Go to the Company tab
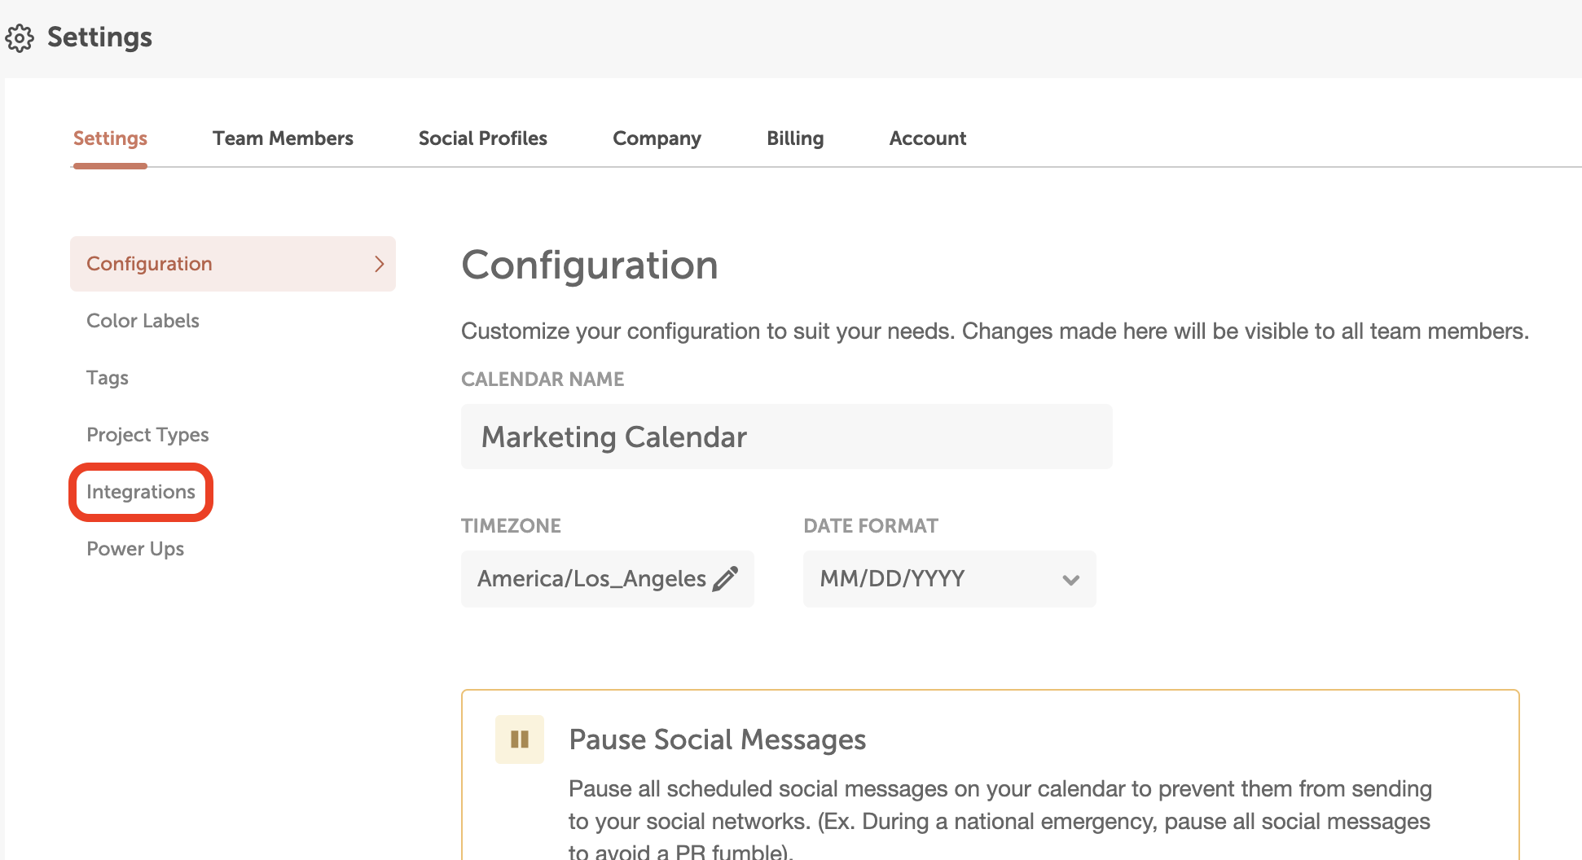Image resolution: width=1582 pixels, height=860 pixels. pos(657,138)
